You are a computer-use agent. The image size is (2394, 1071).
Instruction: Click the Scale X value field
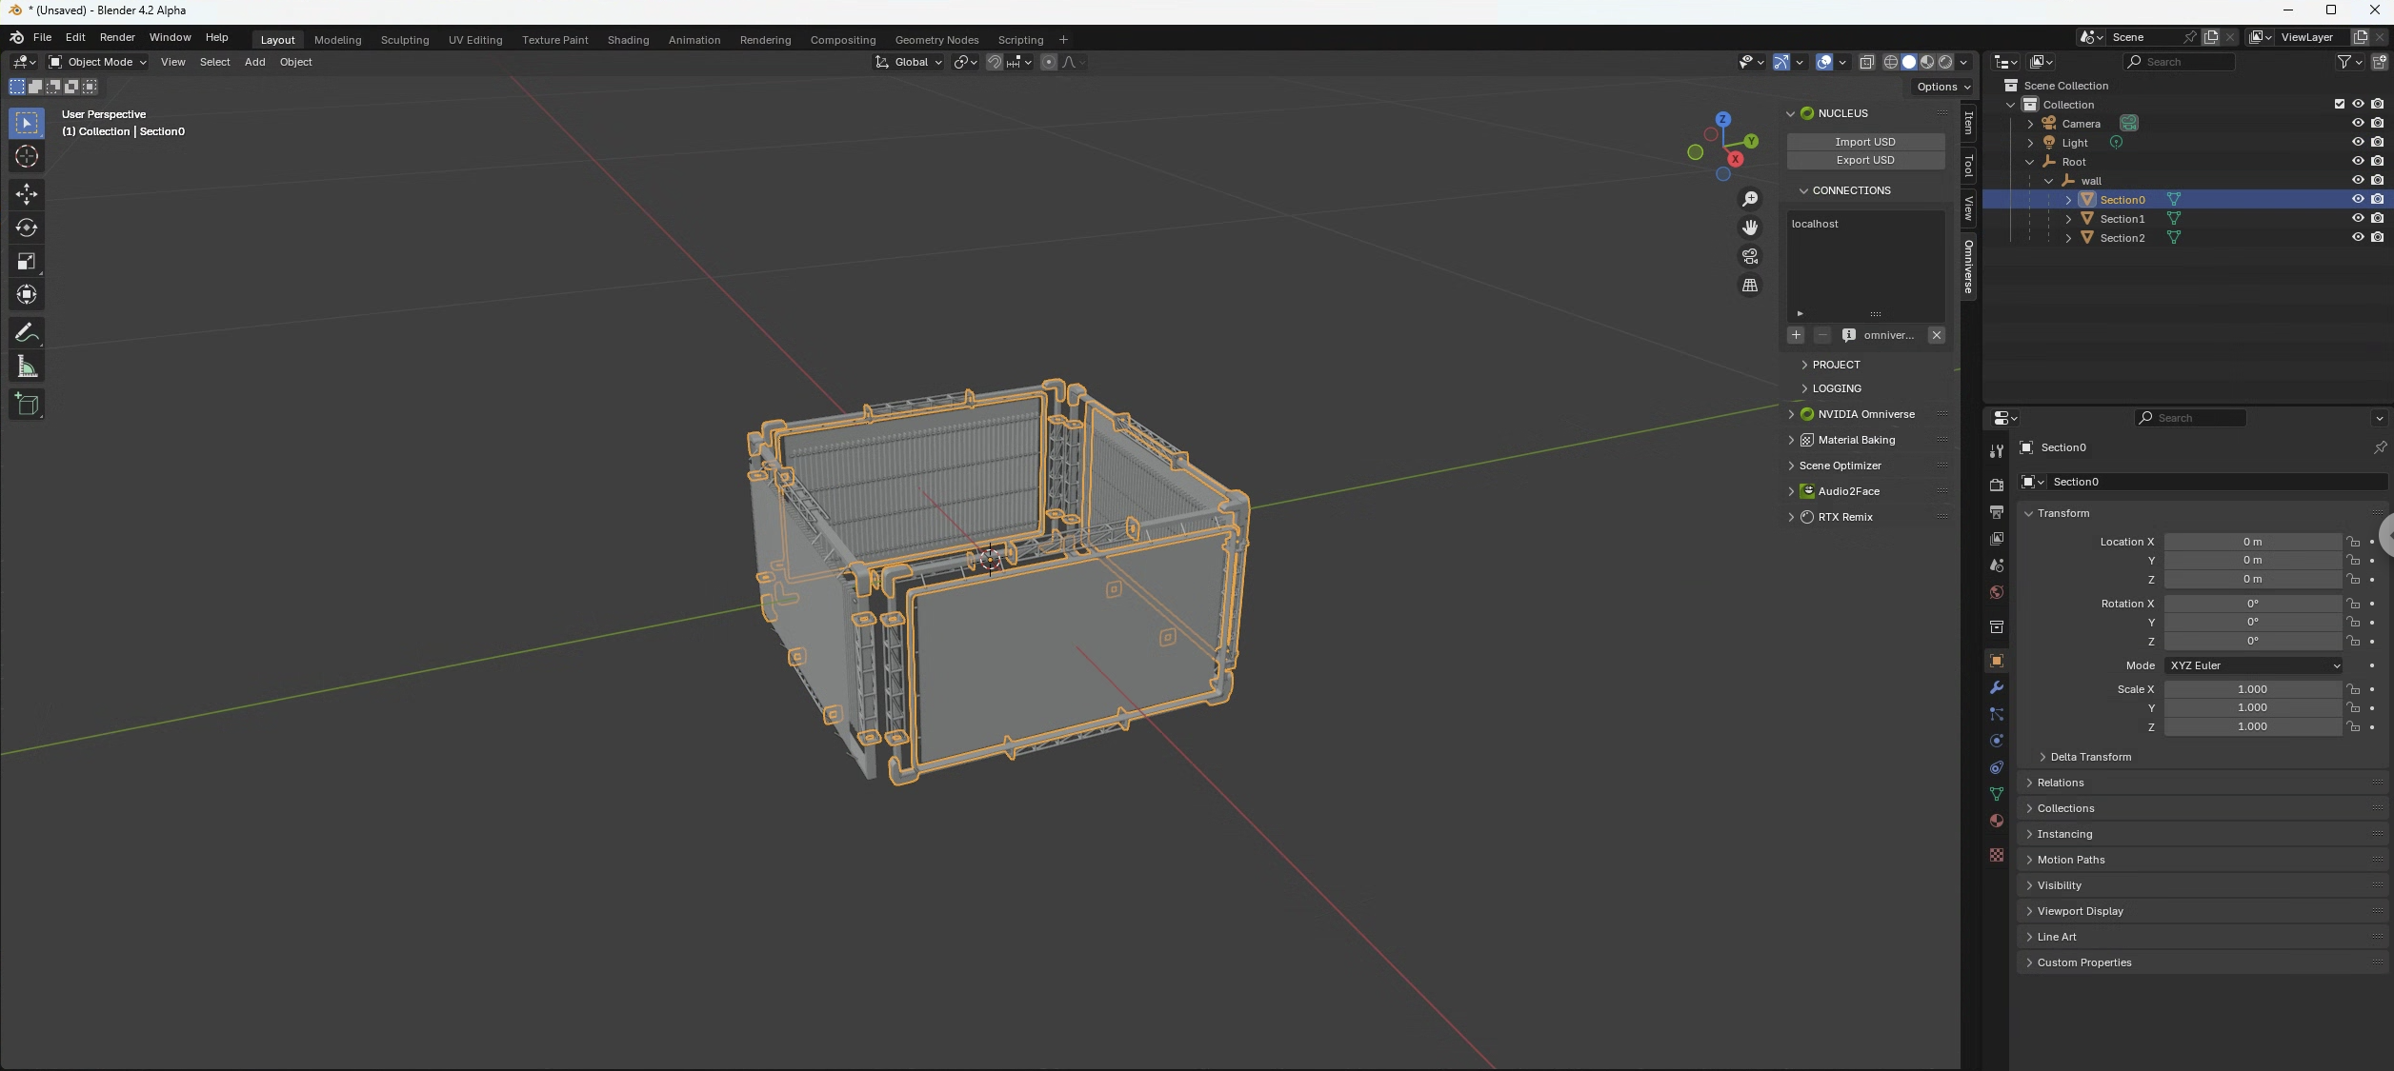click(2251, 689)
